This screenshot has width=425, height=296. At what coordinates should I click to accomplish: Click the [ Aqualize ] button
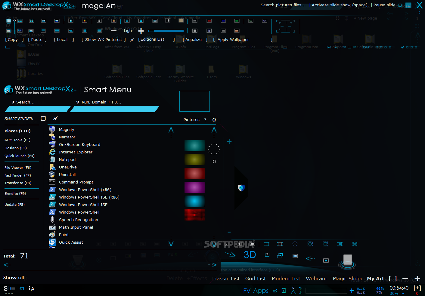(195, 40)
